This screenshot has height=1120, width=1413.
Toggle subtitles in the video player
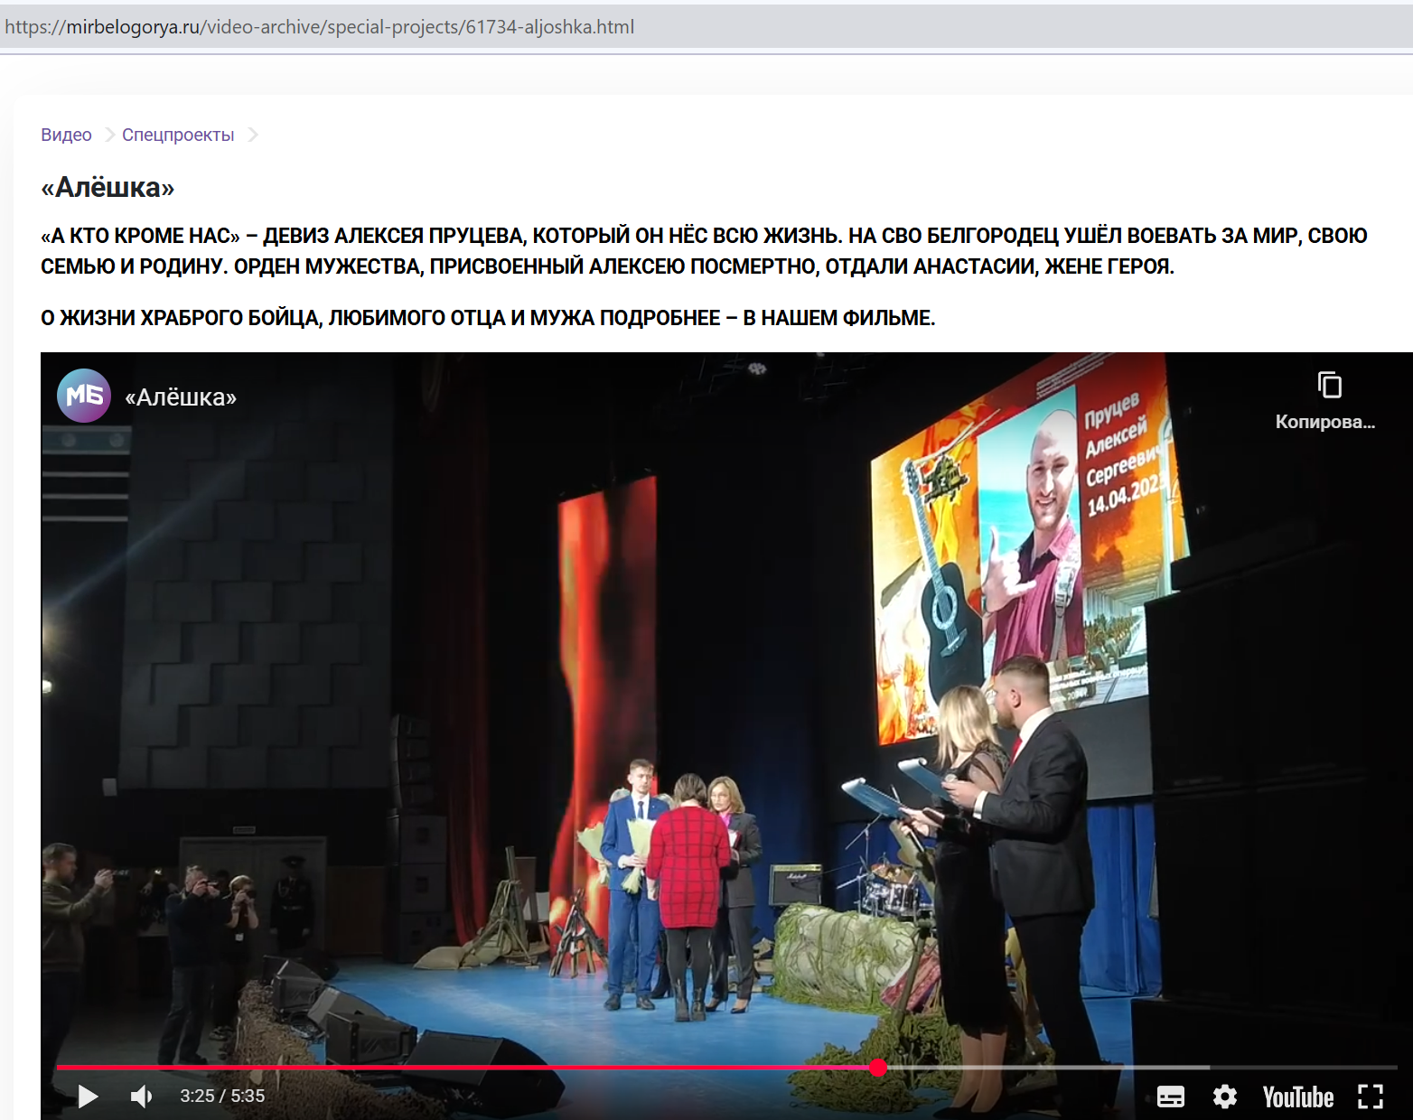tap(1170, 1097)
